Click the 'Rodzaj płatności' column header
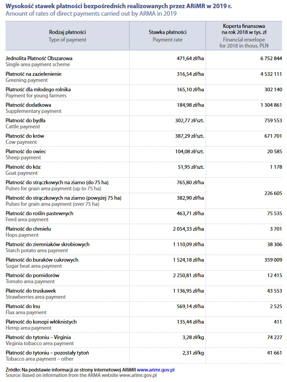The height and width of the screenshot is (382, 287). pyautogui.click(x=67, y=32)
